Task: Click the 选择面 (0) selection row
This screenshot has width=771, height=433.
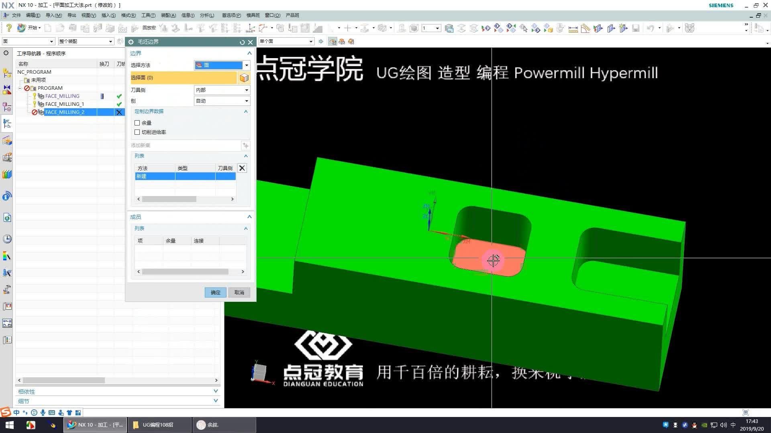Action: (x=184, y=78)
